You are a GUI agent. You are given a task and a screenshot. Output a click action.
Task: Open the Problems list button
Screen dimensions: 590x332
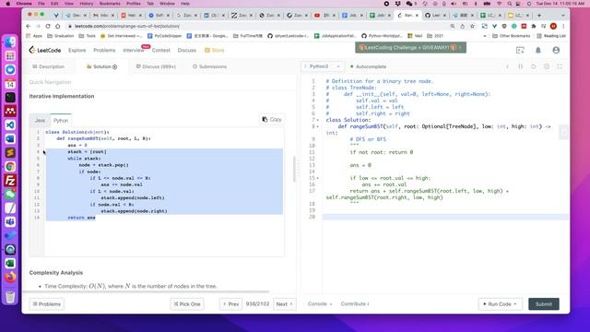[x=47, y=304]
